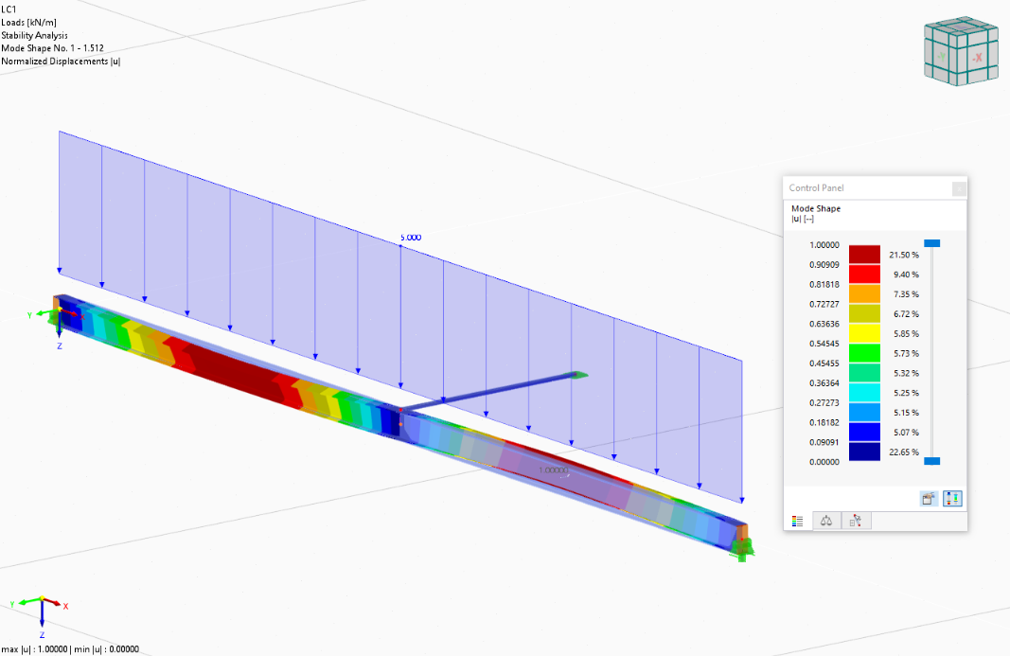Screen dimensions: 1010x656
Task: Click the 5.000 load value label
Action: 411,238
